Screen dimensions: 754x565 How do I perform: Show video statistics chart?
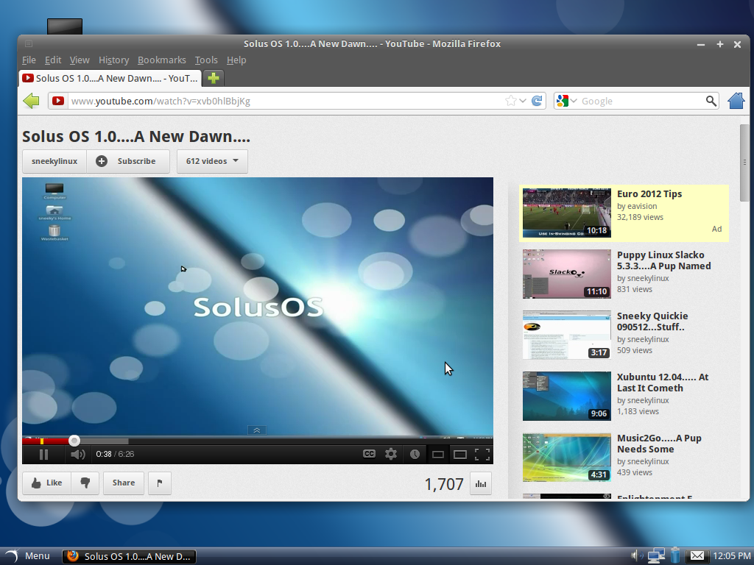point(481,483)
